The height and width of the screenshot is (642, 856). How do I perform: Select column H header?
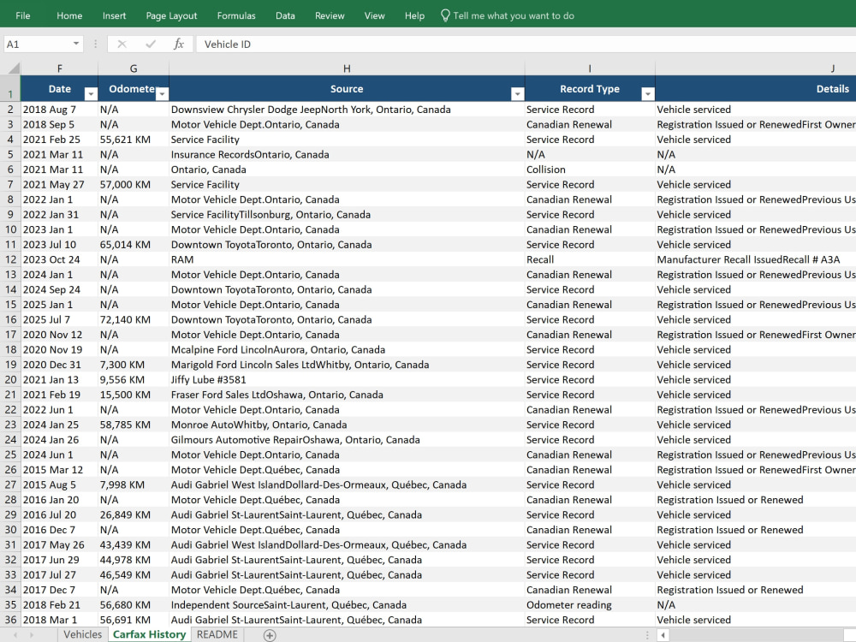tap(347, 68)
